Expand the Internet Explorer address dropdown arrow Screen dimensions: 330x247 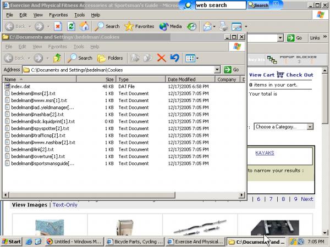coord(280,38)
